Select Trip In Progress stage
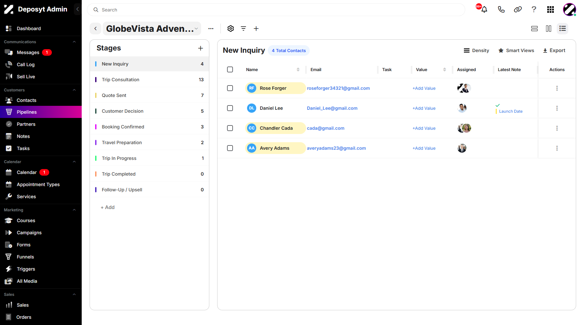This screenshot has width=584, height=325. pyautogui.click(x=149, y=158)
